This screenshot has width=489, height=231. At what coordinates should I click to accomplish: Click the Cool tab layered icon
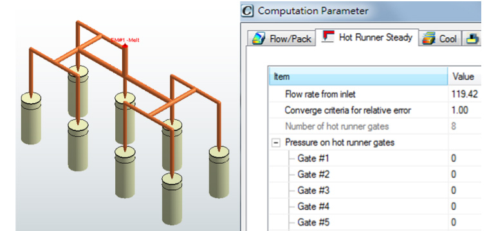click(429, 39)
